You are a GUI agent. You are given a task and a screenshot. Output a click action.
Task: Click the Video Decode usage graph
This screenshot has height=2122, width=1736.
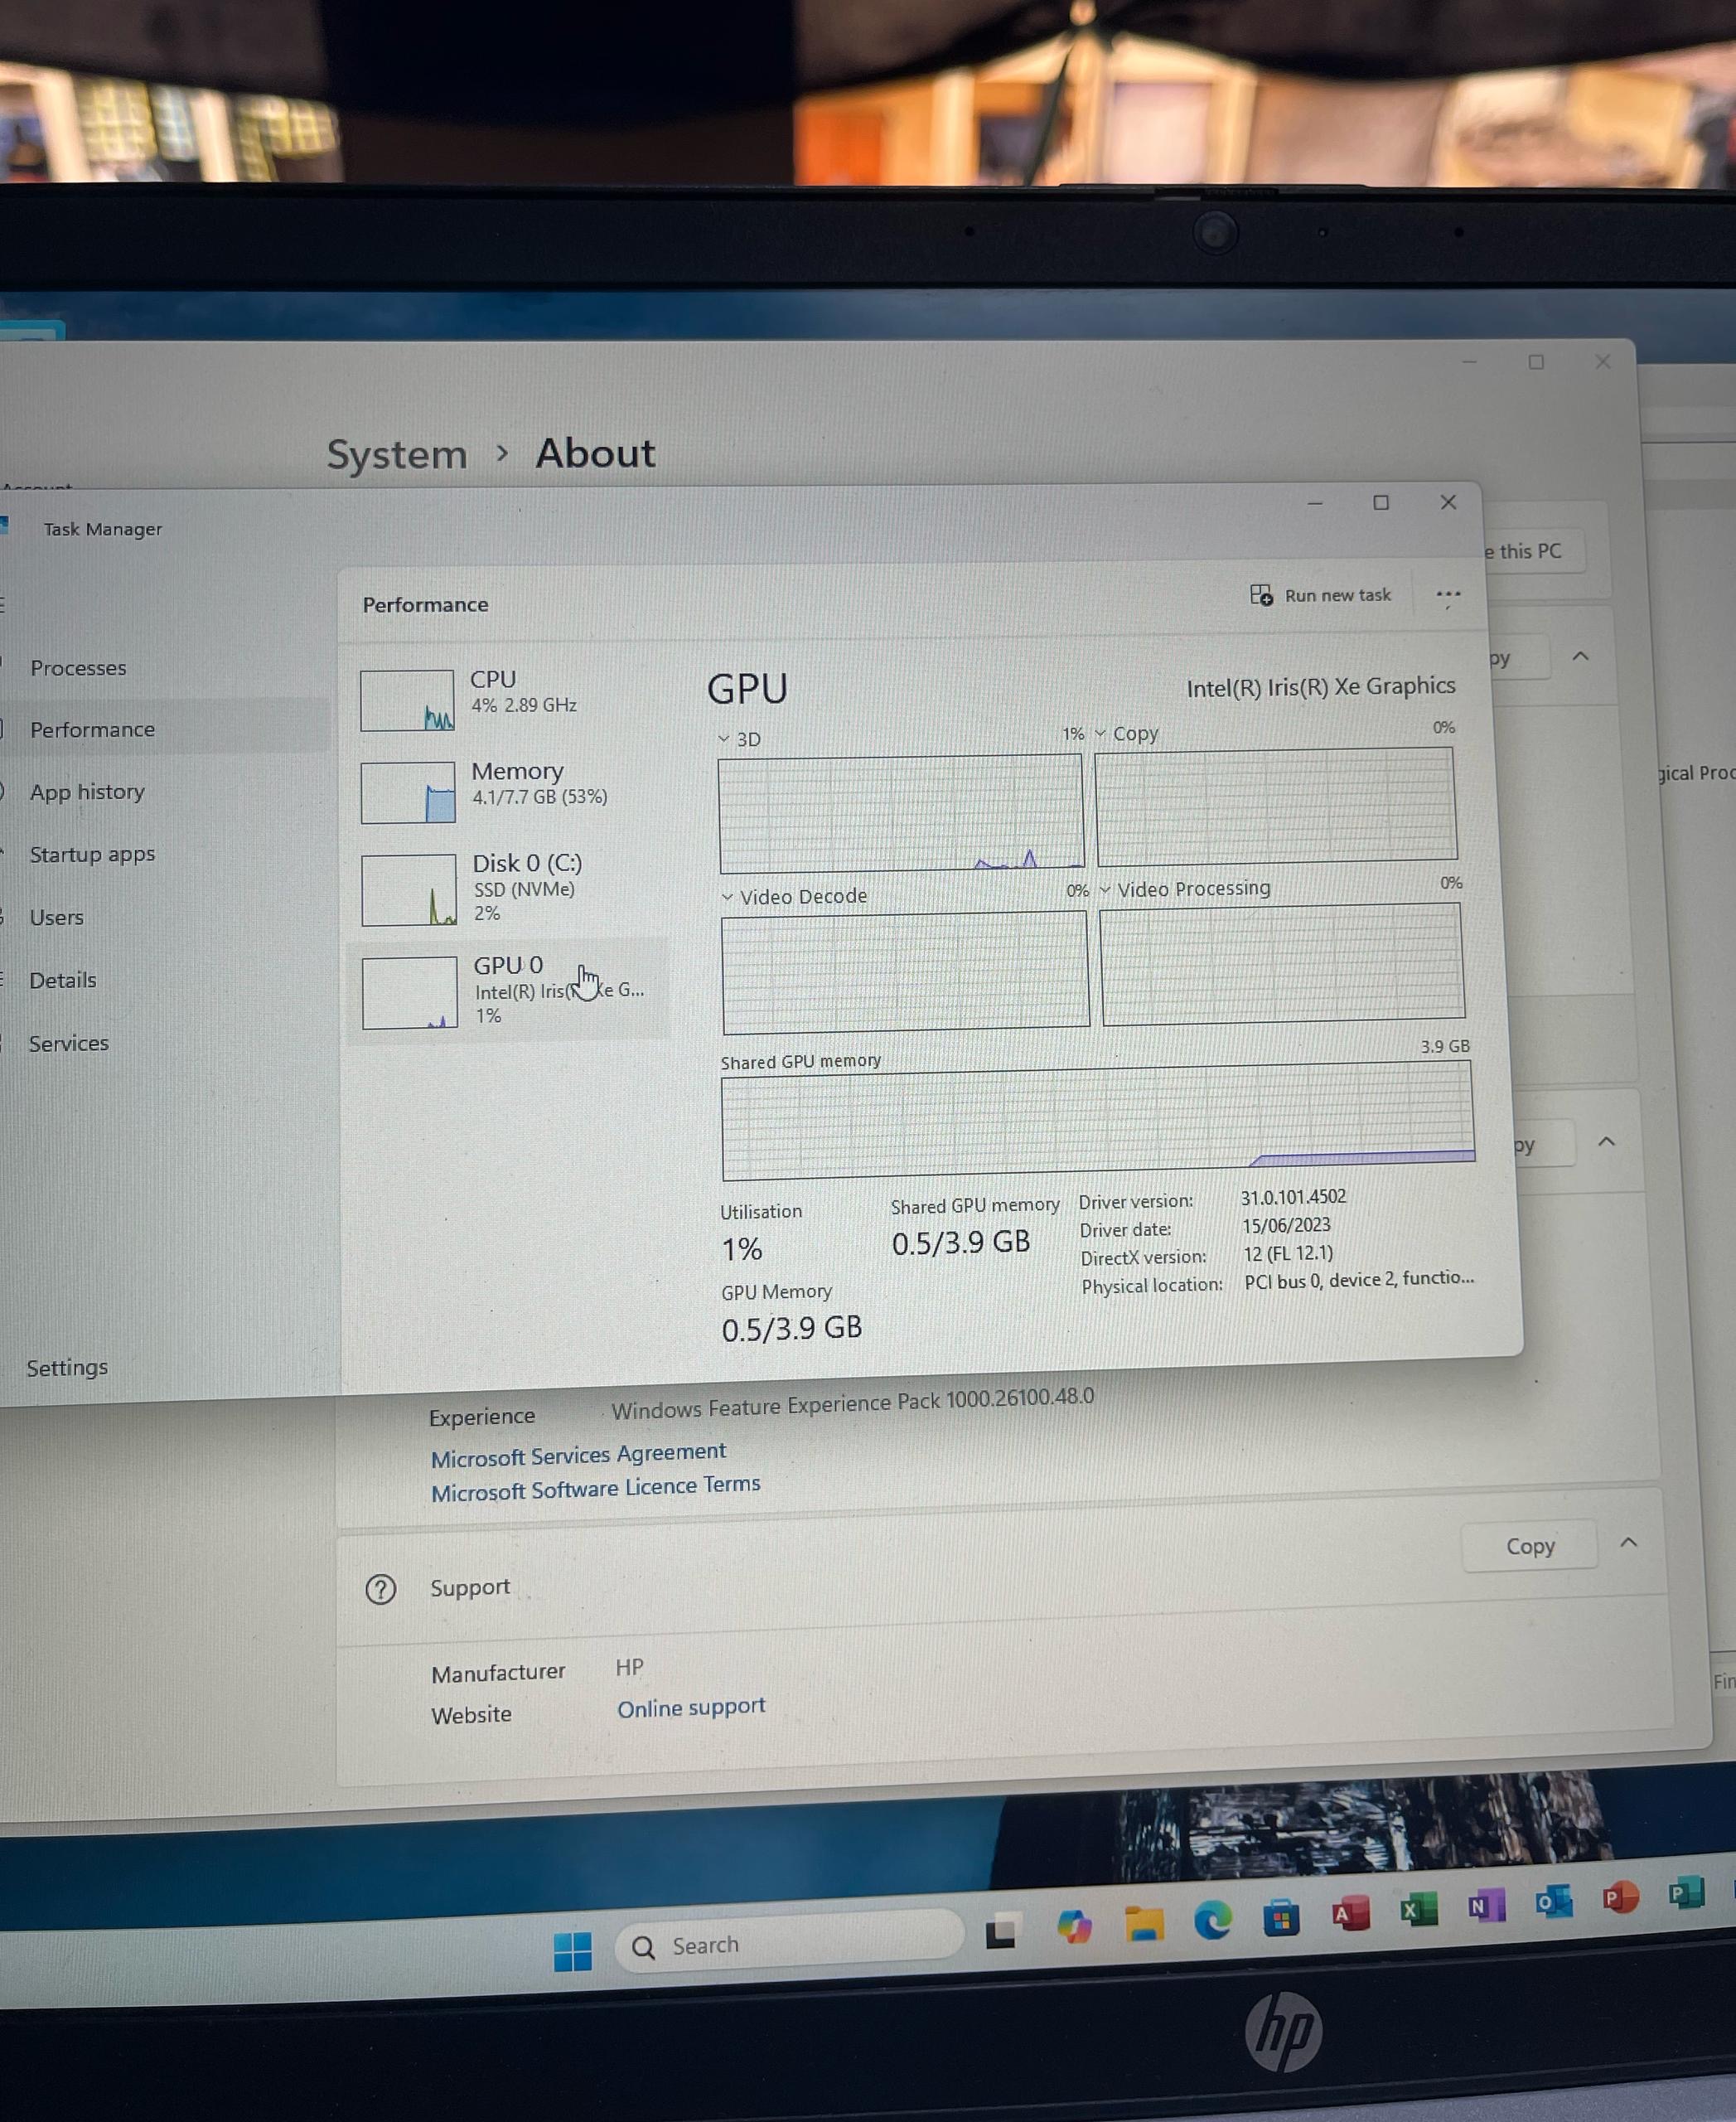coord(905,971)
